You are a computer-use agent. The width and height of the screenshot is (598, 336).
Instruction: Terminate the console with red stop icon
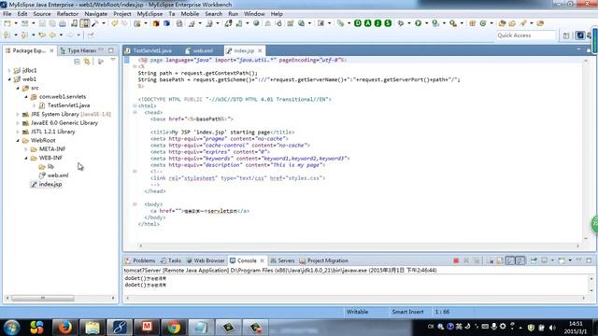click(456, 260)
